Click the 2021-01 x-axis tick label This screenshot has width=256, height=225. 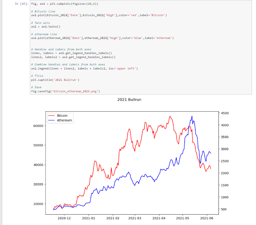(88, 218)
